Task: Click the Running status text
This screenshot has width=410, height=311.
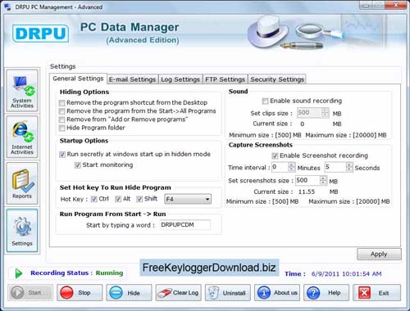Action: pos(109,273)
